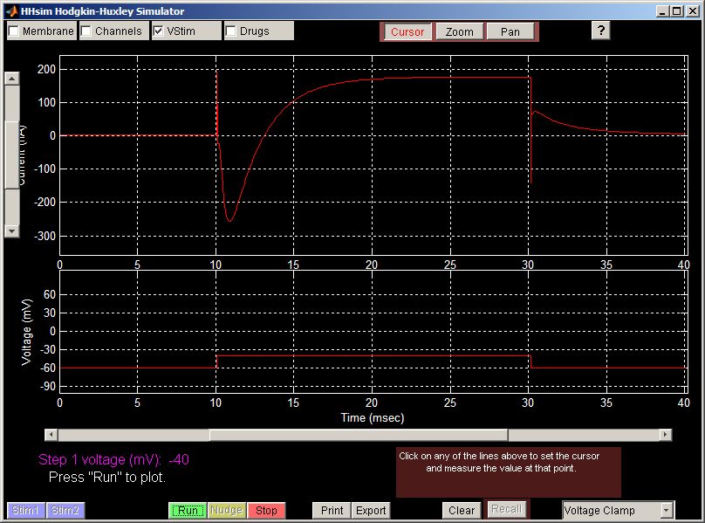This screenshot has width=705, height=523.
Task: Click the vertical scrollbar down arrow
Action: point(12,231)
